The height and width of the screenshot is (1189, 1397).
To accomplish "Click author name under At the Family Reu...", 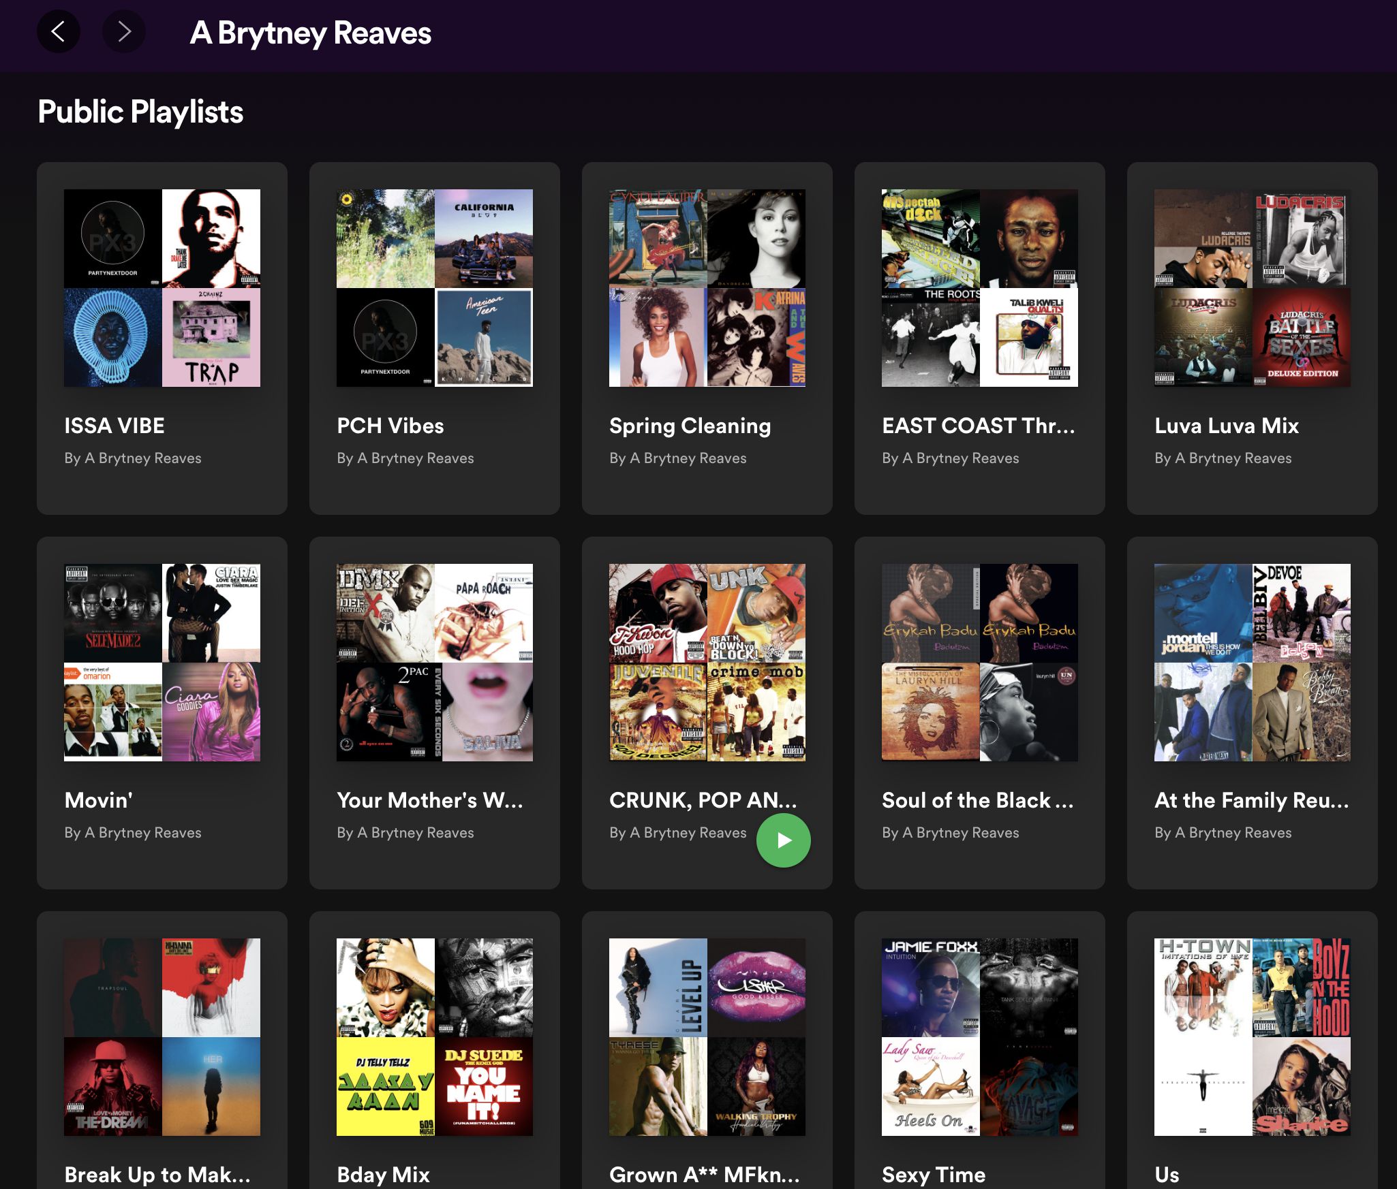I will [1223, 833].
